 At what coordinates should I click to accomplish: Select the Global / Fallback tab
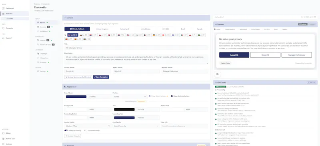(x=77, y=29)
